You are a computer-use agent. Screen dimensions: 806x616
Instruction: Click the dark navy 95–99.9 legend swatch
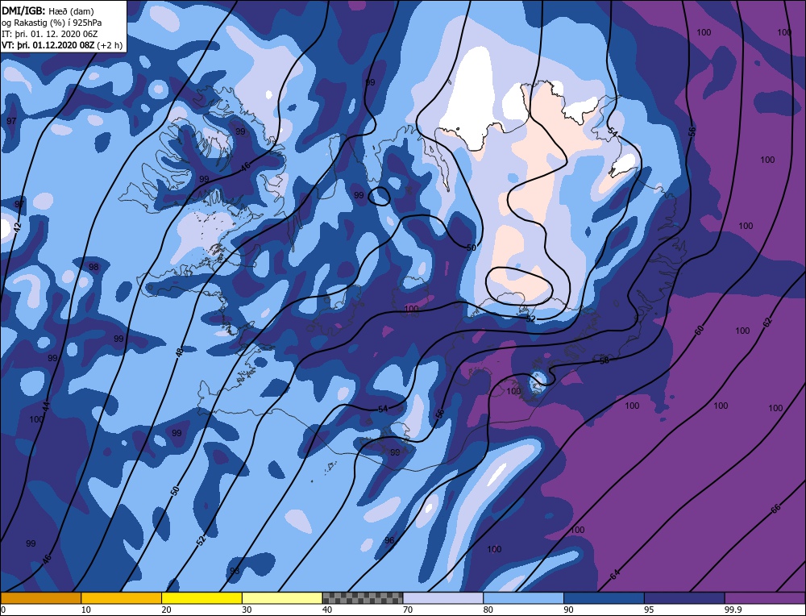click(x=684, y=598)
